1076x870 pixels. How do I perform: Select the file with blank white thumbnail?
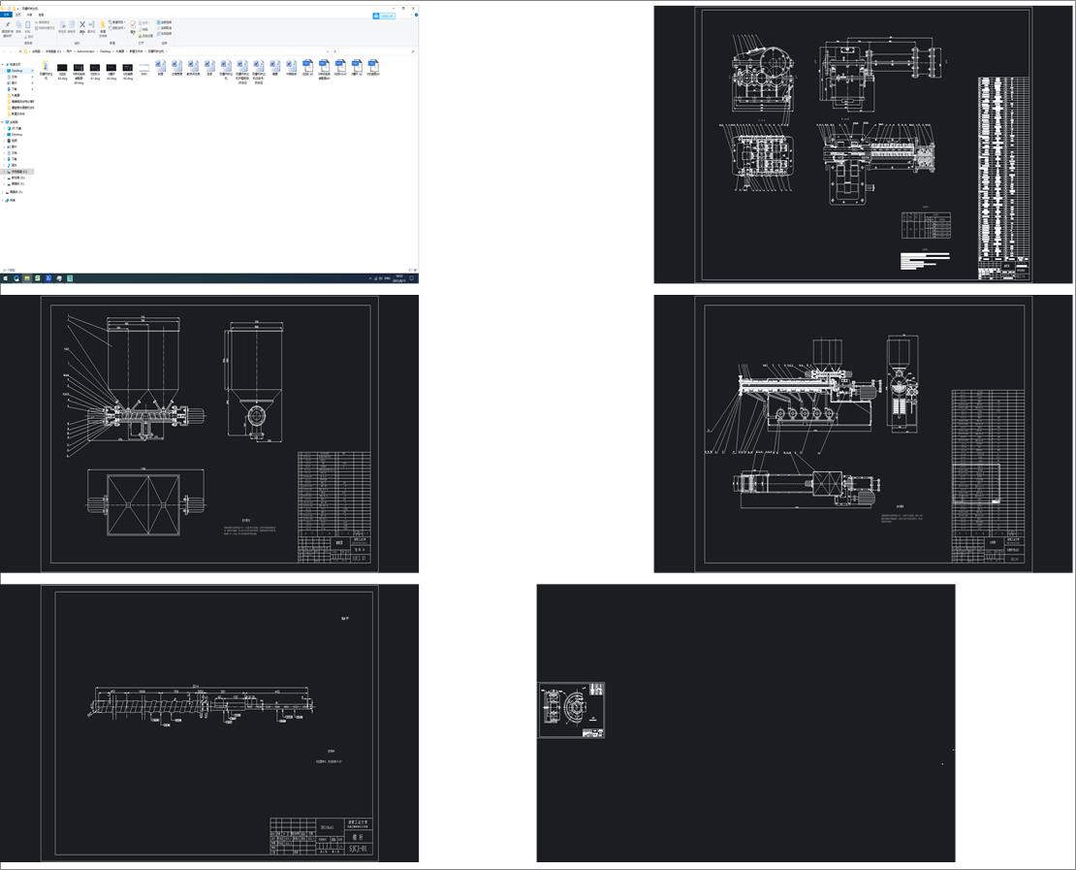pyautogui.click(x=144, y=67)
